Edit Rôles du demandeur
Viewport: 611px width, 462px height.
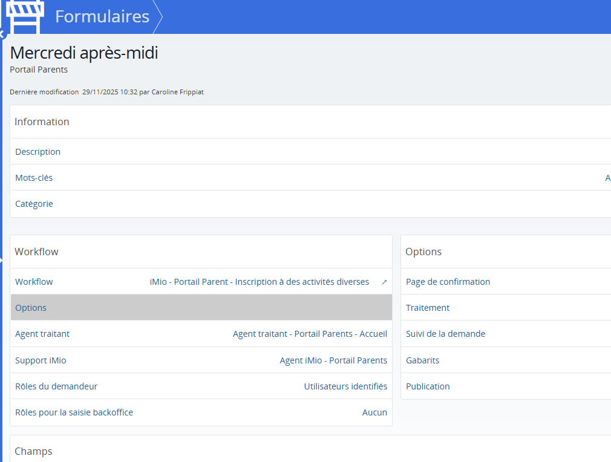click(56, 386)
